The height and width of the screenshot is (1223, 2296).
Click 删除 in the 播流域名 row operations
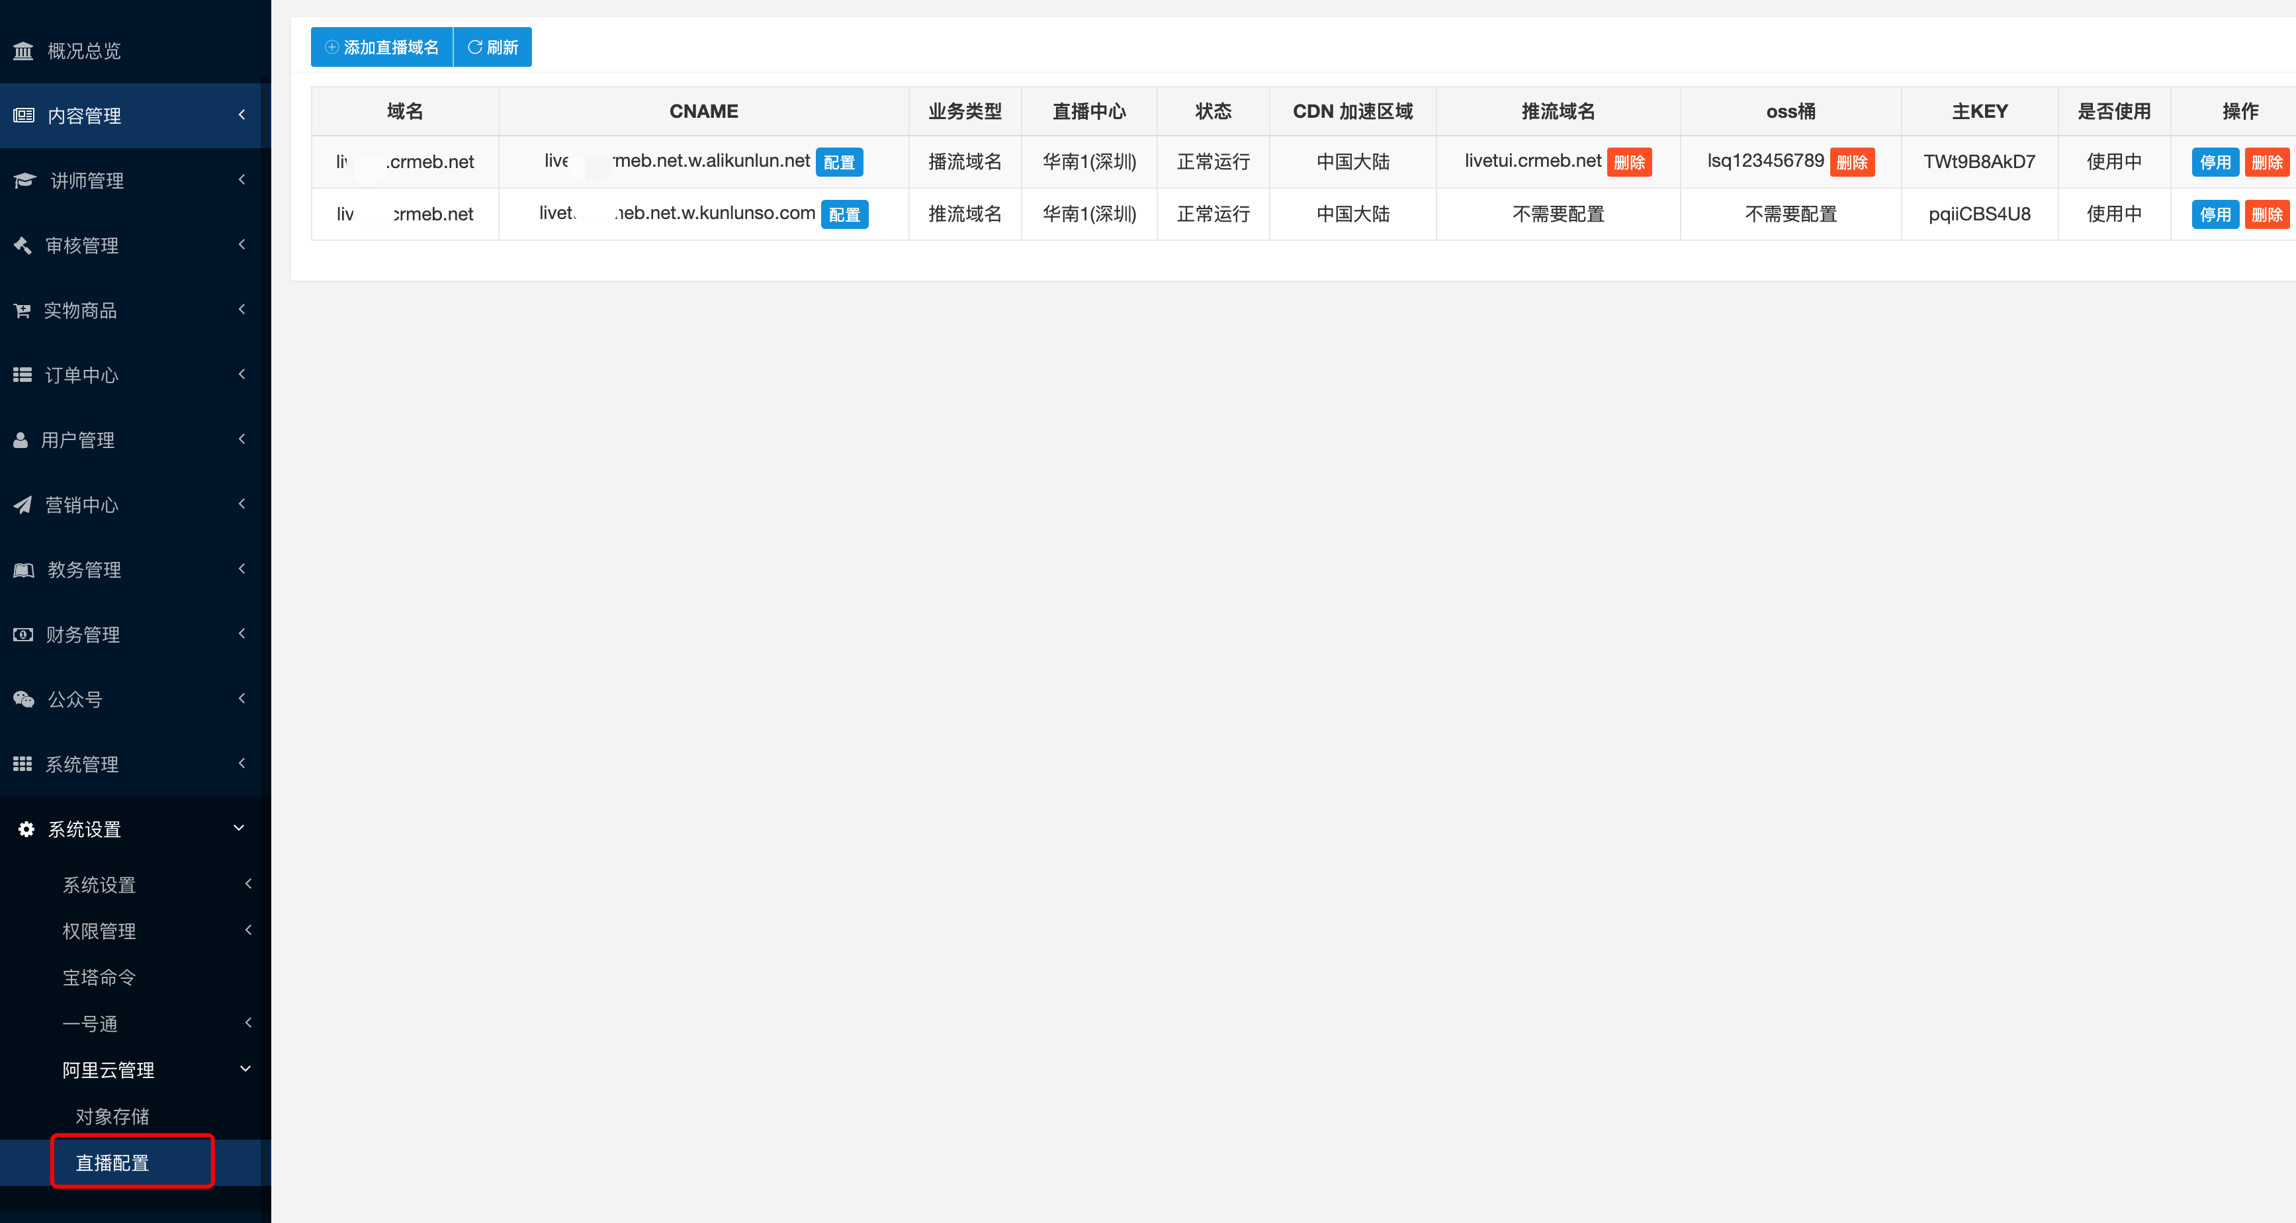click(2267, 162)
